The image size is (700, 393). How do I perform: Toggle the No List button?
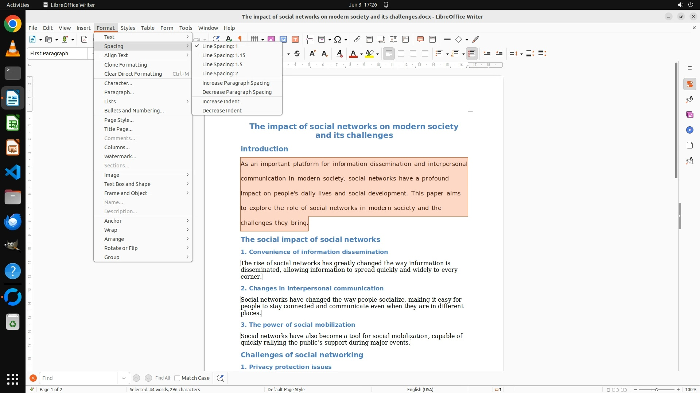tap(472, 54)
